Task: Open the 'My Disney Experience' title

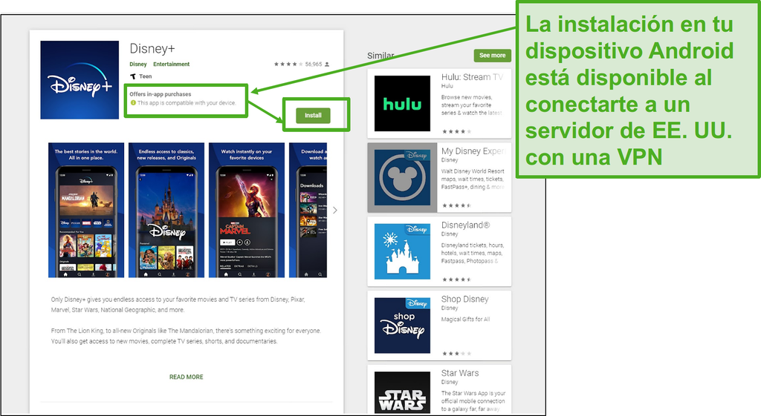Action: (x=473, y=151)
